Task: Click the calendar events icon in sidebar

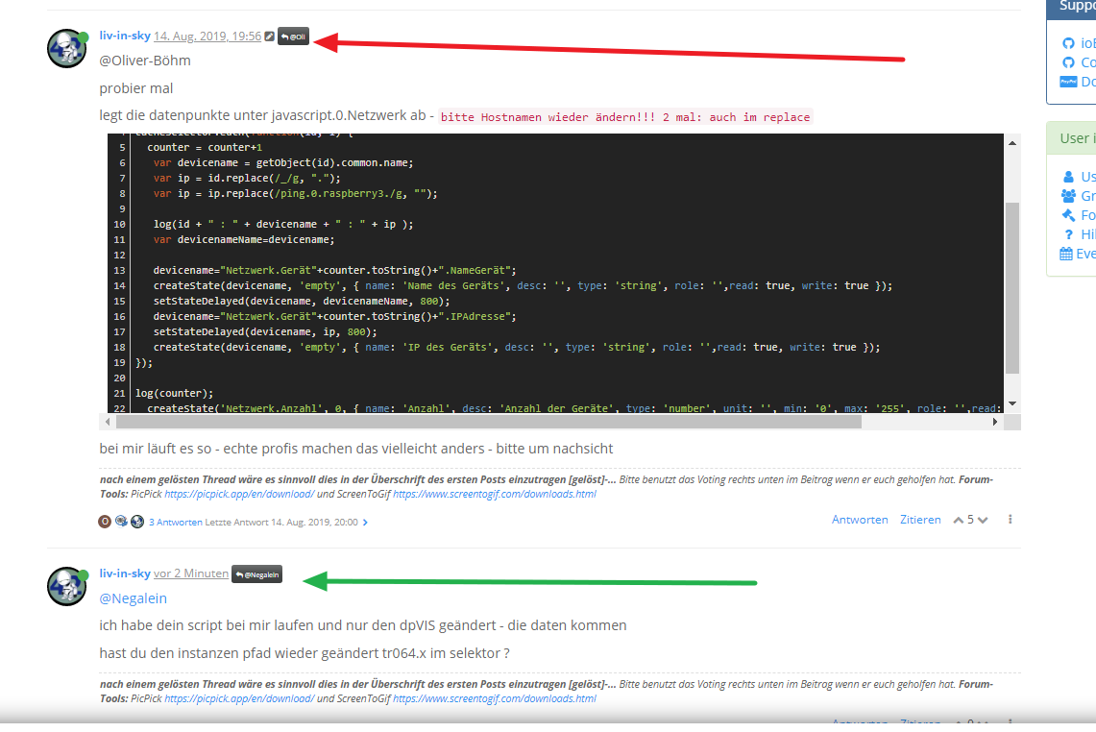Action: (x=1066, y=254)
